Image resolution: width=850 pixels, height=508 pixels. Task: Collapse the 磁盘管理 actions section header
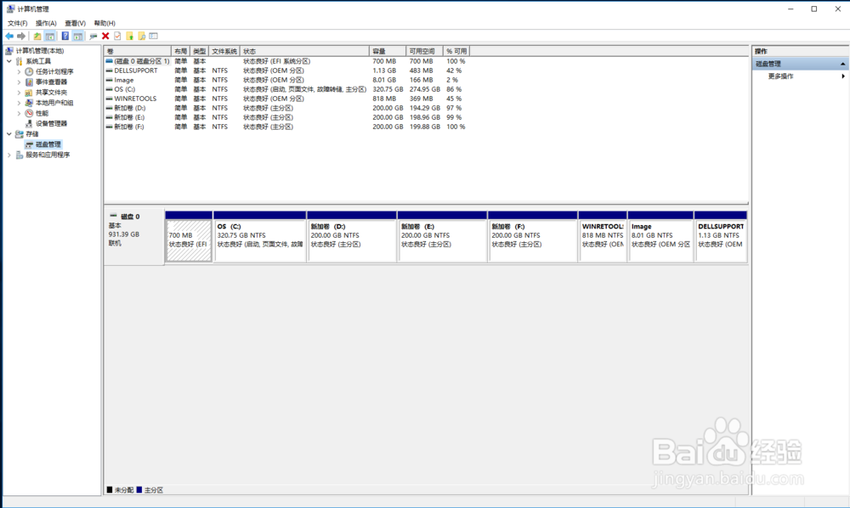(x=800, y=64)
